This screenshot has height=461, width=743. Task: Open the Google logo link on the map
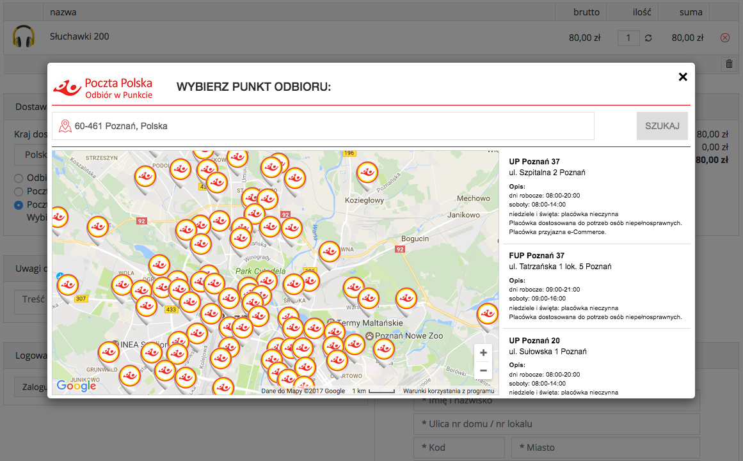tap(76, 386)
